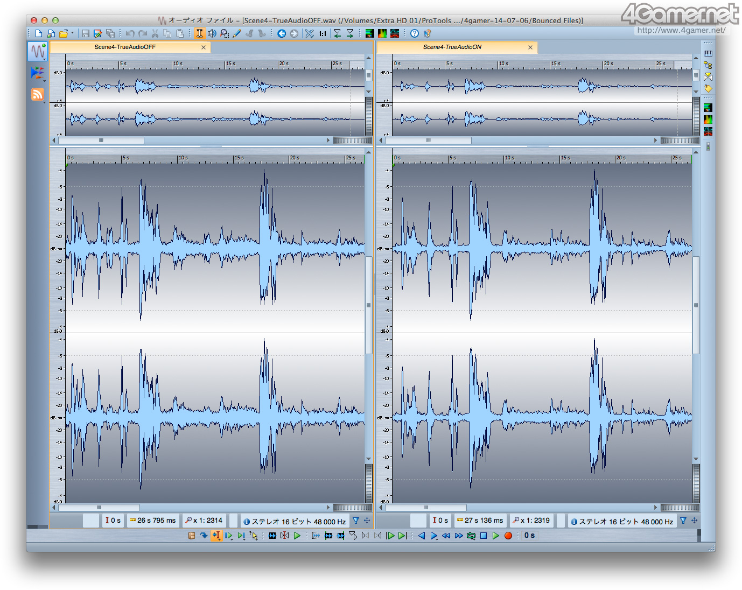Select the Scene4-TrueAudioOFF tab
Viewport: 742px width, 590px height.
125,47
